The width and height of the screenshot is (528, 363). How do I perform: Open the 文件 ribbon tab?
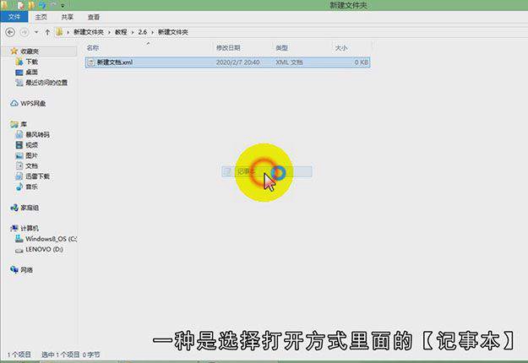(x=14, y=17)
